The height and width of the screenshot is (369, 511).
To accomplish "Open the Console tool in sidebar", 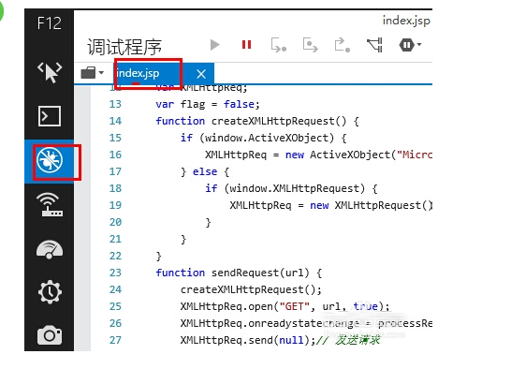I will 50,116.
